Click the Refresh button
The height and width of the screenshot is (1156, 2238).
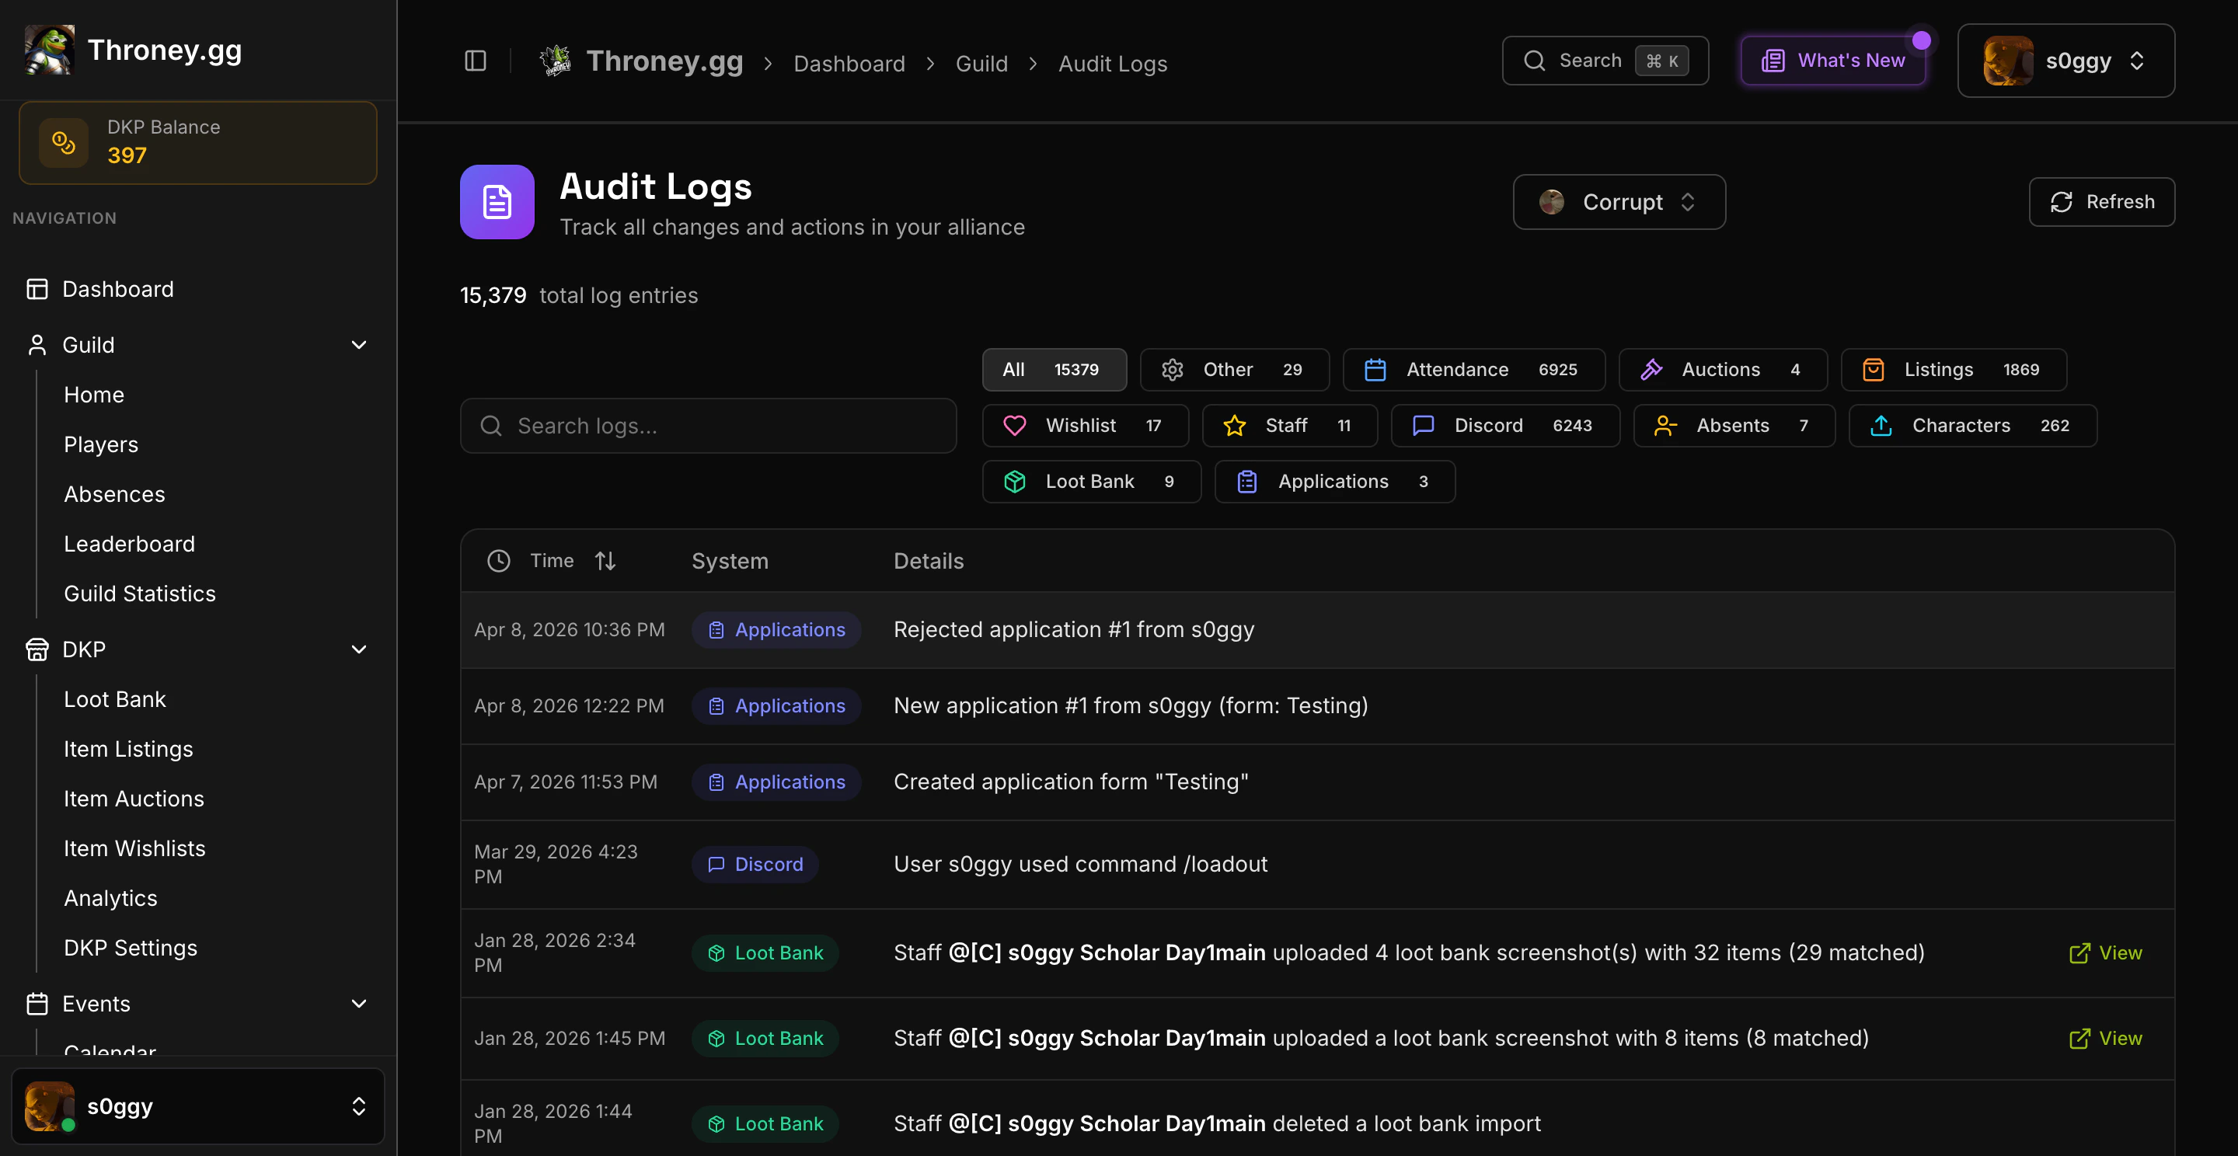[2101, 201]
